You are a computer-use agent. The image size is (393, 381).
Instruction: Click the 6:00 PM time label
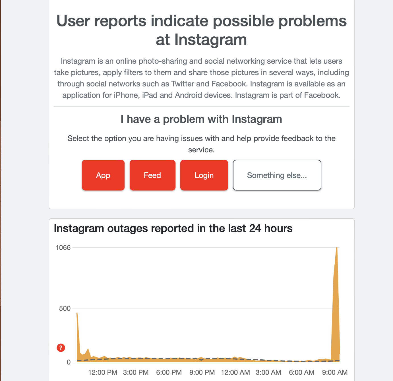[x=169, y=372]
